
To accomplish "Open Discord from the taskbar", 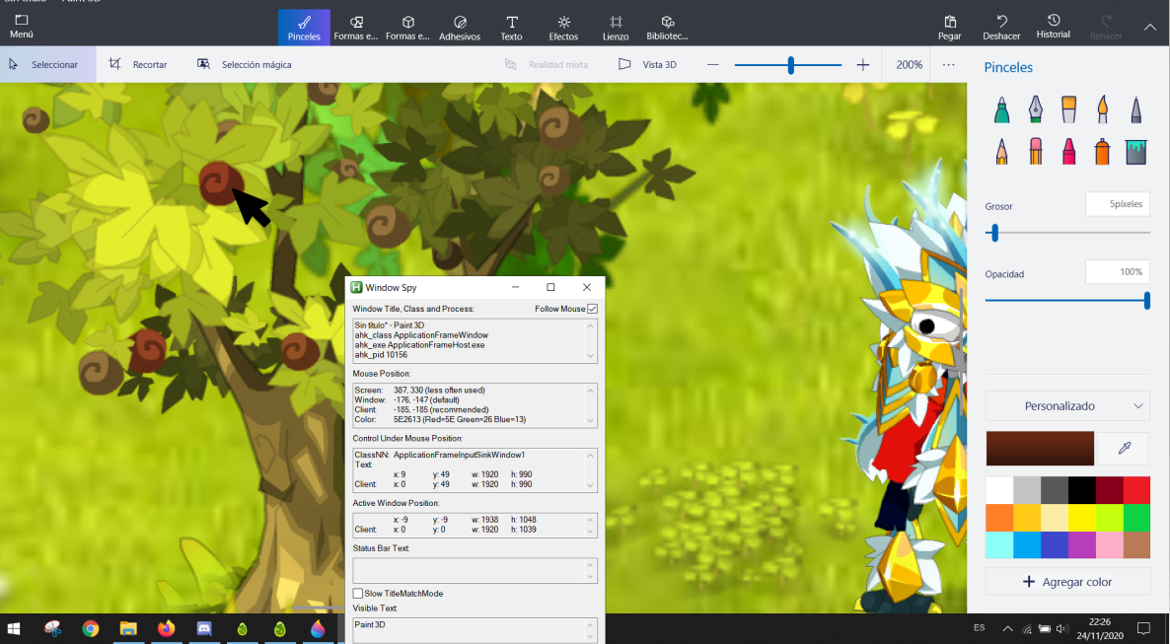I will [x=203, y=628].
